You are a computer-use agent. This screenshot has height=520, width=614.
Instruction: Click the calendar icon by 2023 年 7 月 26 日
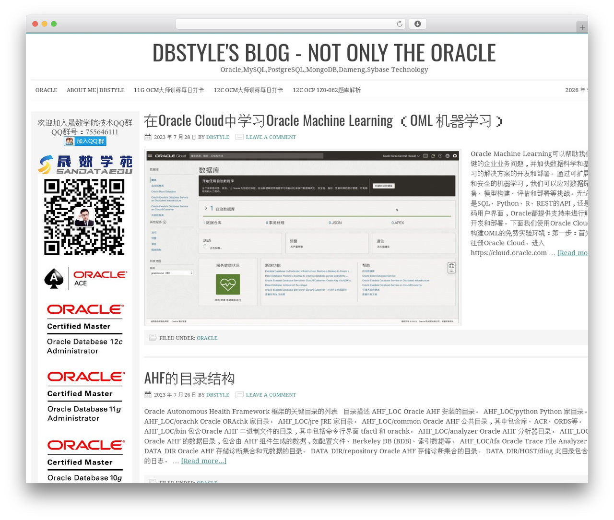pyautogui.click(x=148, y=395)
